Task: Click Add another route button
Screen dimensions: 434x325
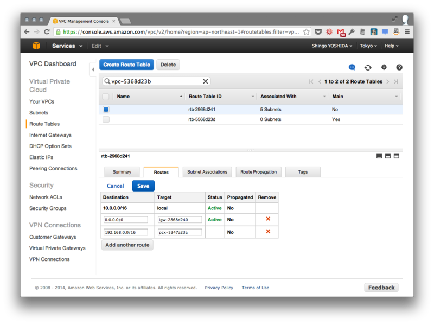Action: pos(127,245)
